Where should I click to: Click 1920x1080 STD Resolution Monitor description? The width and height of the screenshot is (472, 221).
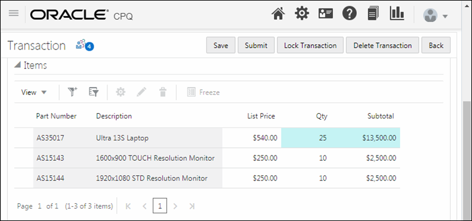[152, 178]
